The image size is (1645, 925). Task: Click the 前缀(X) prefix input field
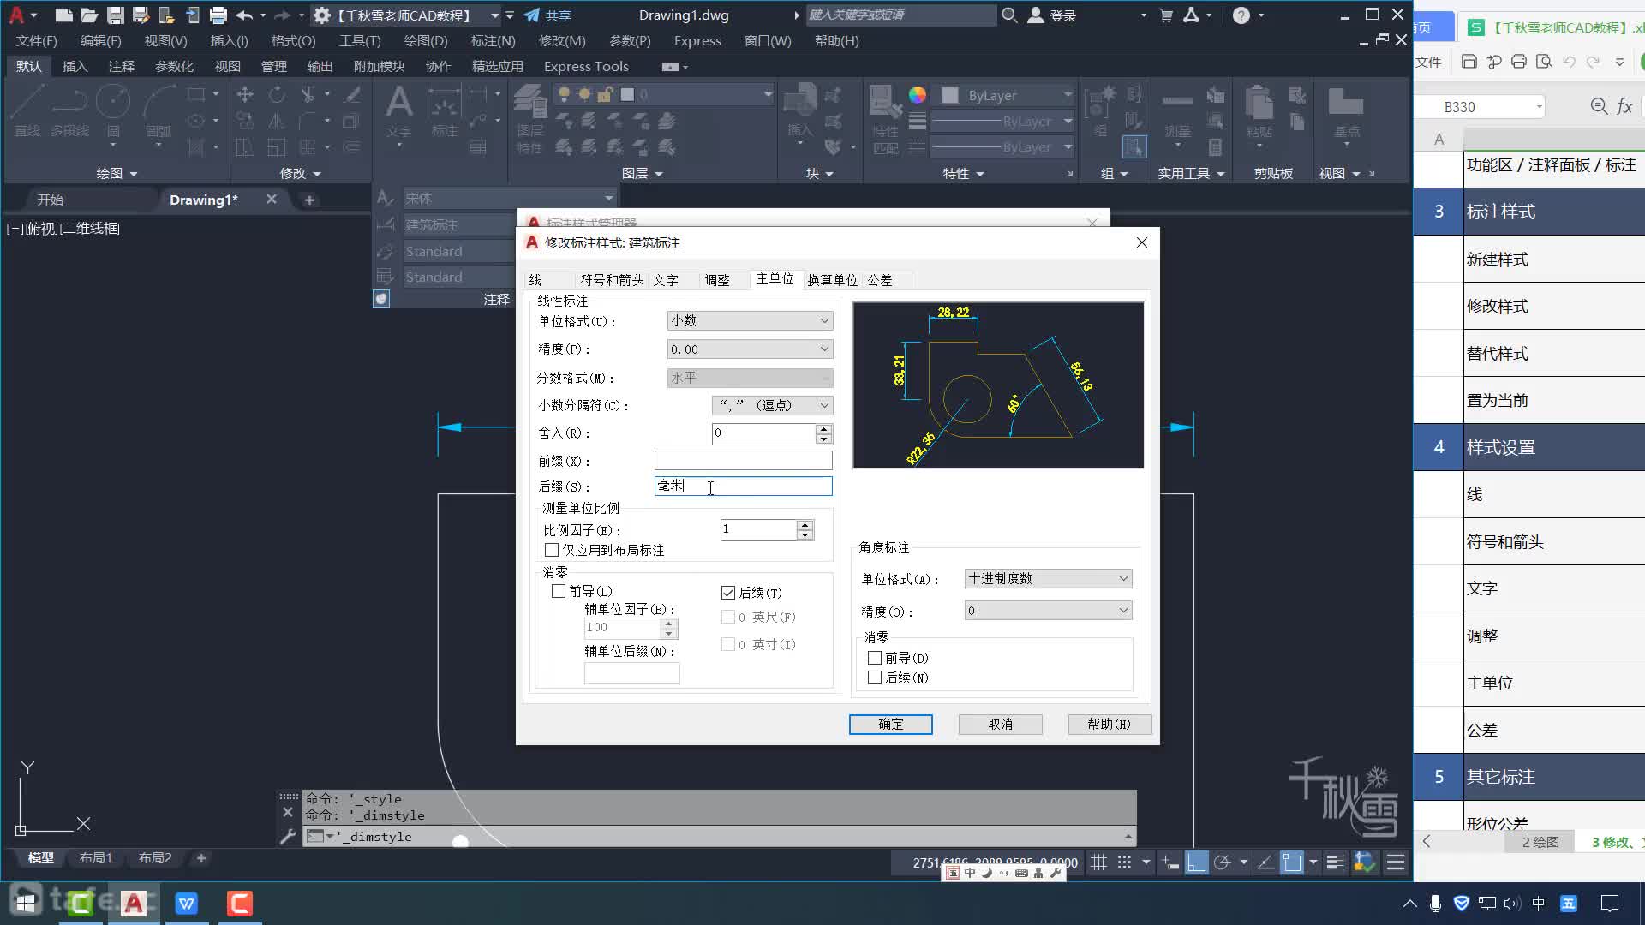743,461
